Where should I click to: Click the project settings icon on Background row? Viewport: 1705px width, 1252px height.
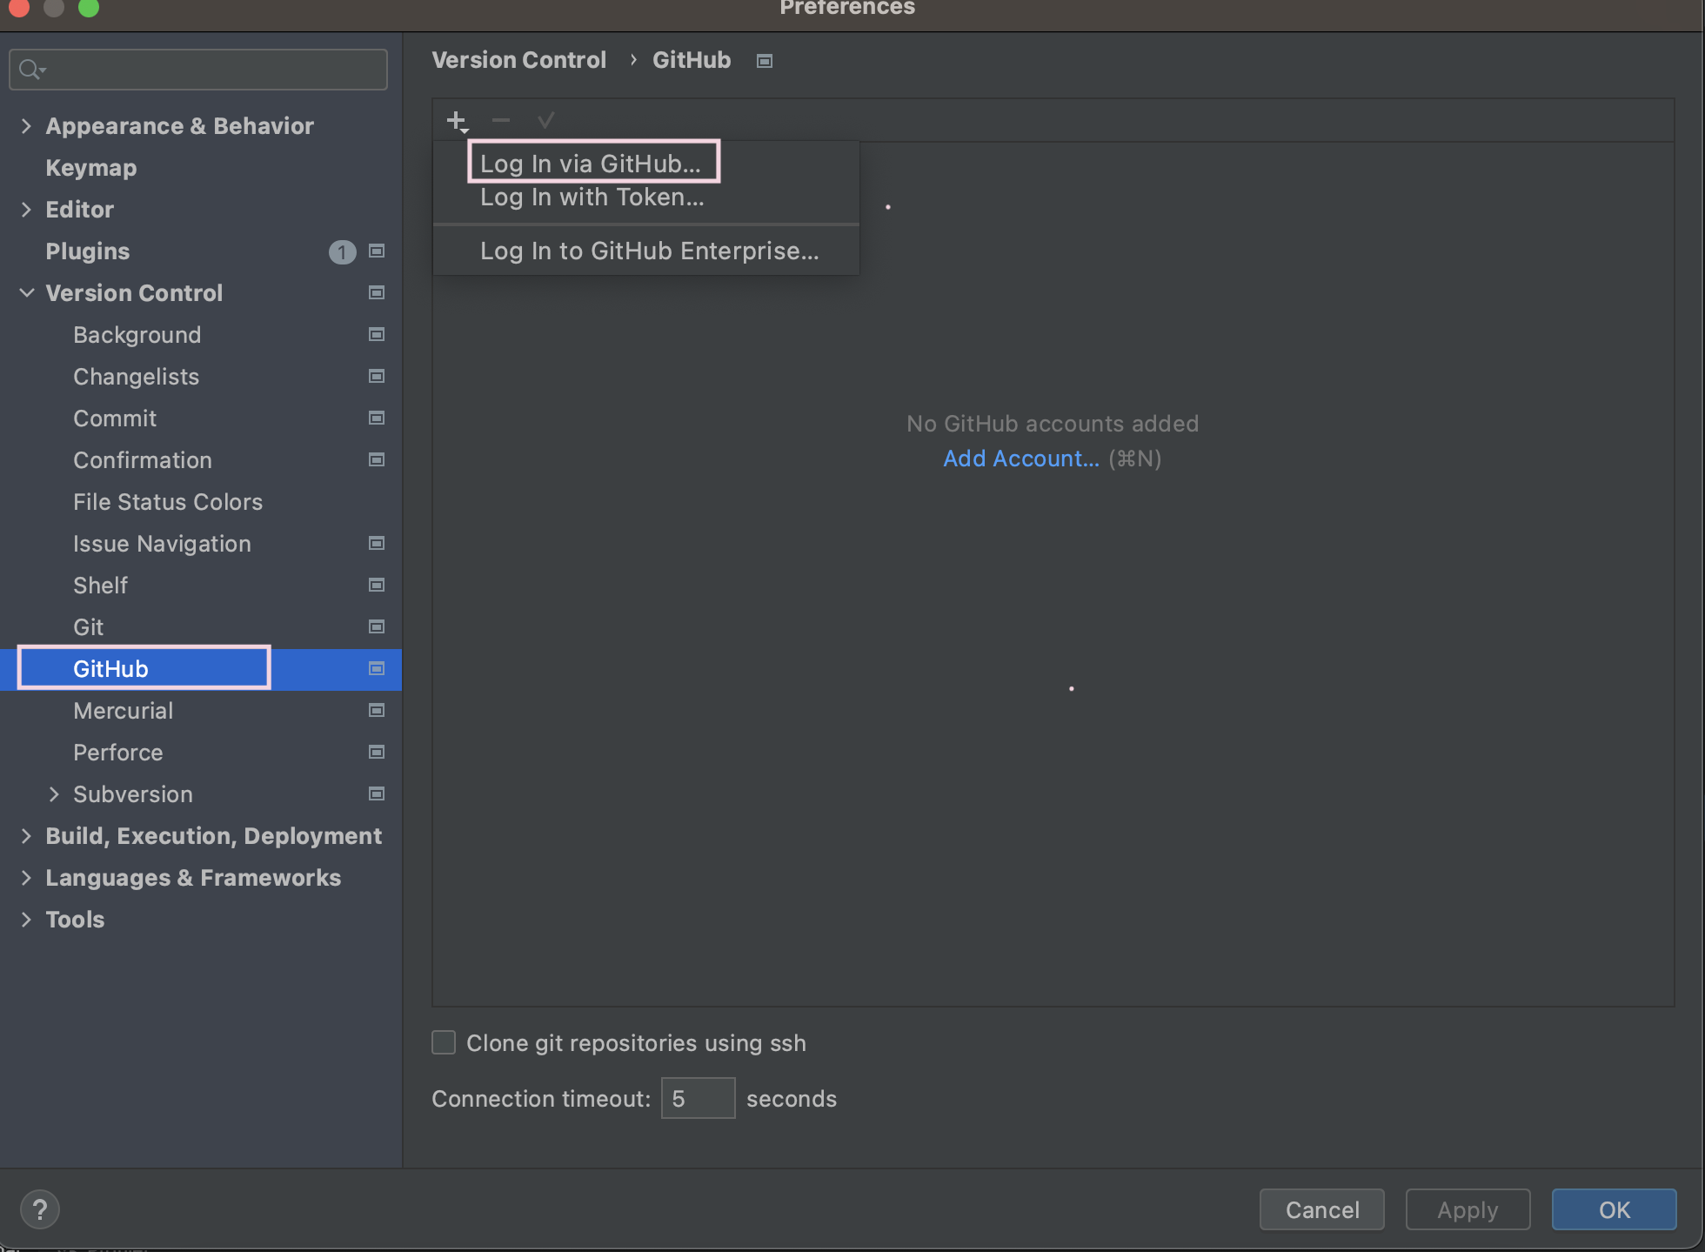point(377,334)
